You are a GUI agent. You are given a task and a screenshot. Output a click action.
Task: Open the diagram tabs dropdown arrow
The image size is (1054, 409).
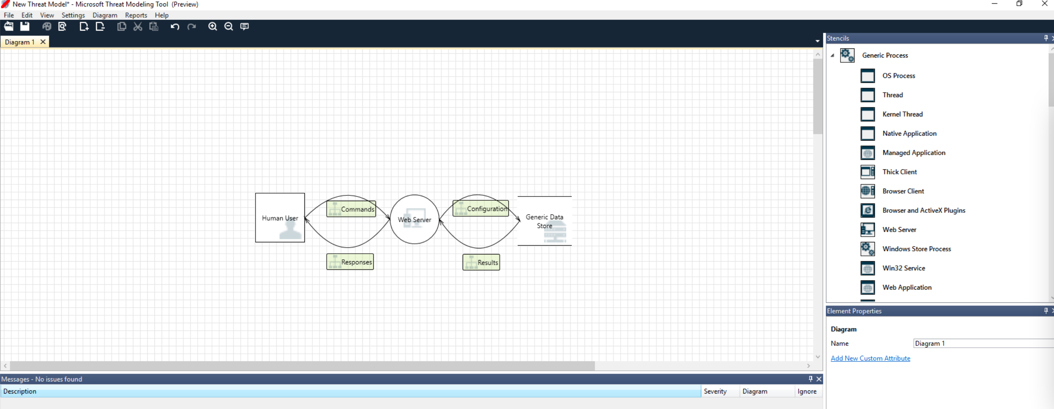pyautogui.click(x=817, y=41)
